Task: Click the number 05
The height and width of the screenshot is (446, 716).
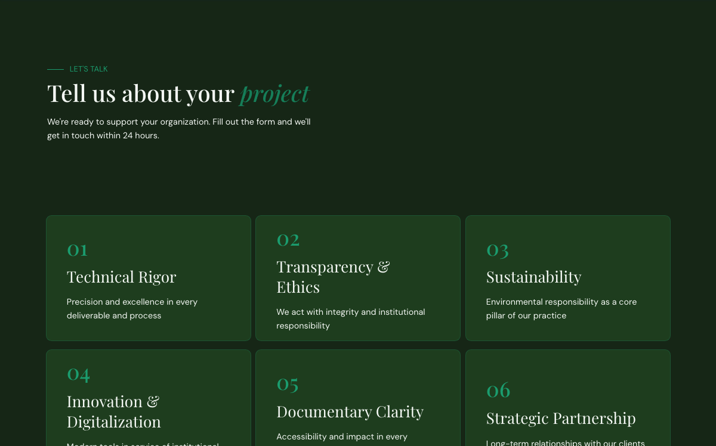Action: tap(288, 384)
